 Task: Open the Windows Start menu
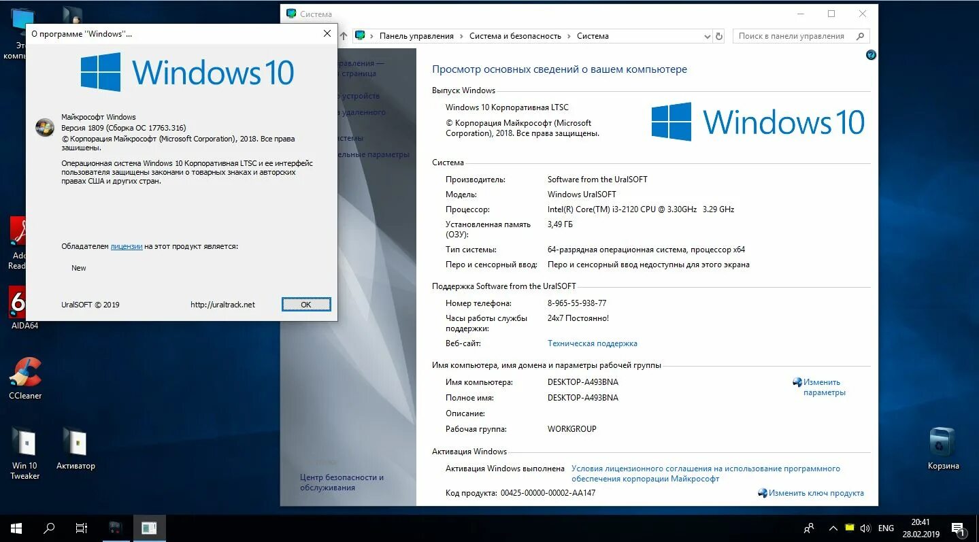coord(16,528)
